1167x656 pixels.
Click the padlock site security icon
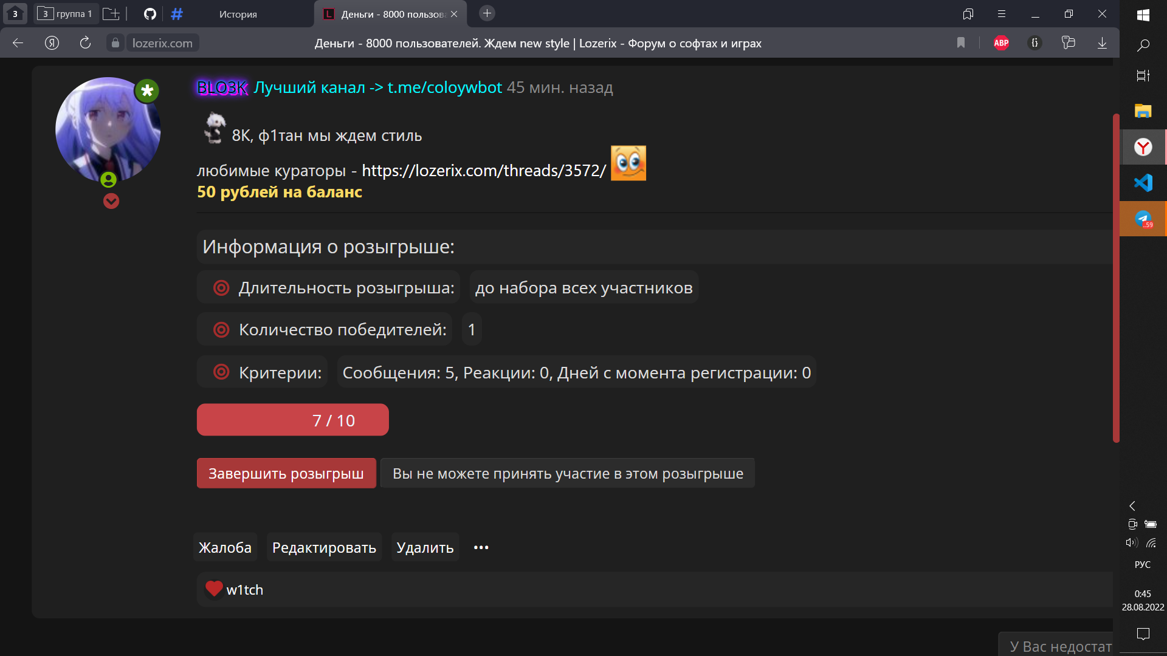tap(115, 43)
